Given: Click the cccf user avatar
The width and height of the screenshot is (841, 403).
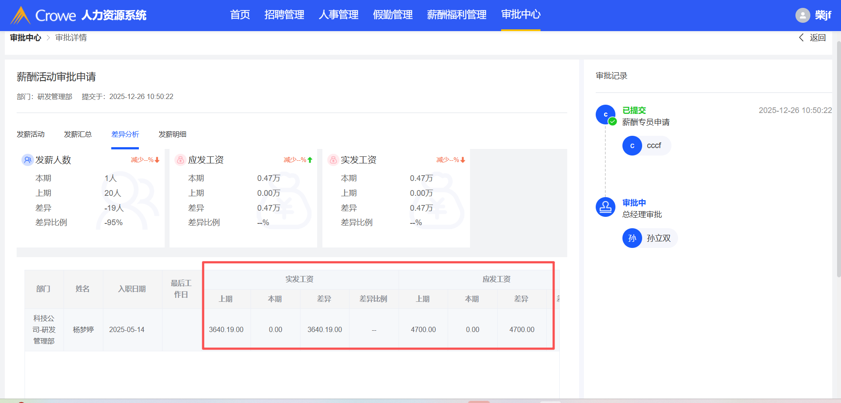Looking at the screenshot, I should 632,146.
